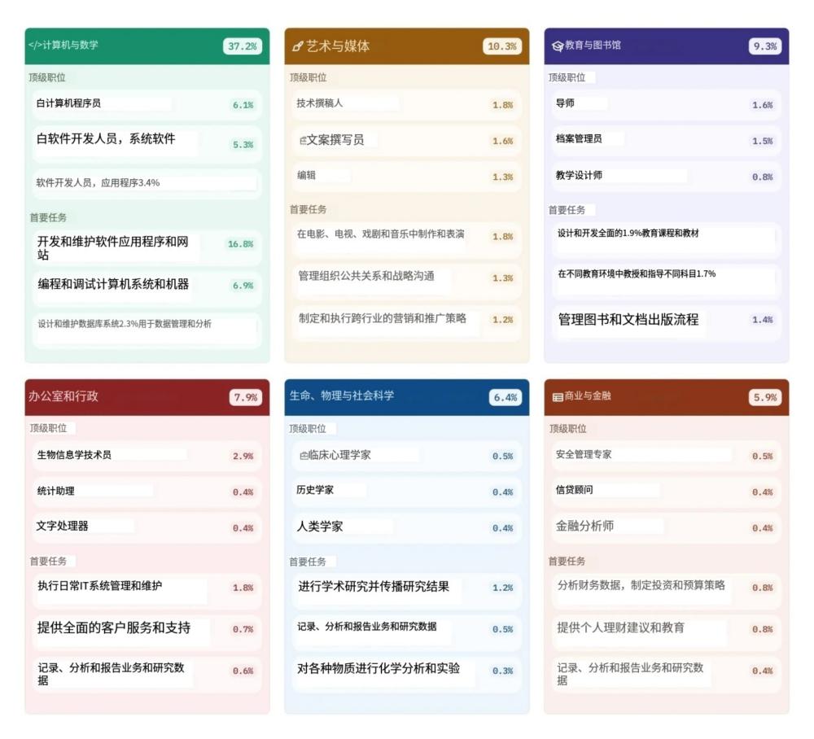The width and height of the screenshot is (814, 739).
Task: Click the brush icon beside 艺术与媒体
Action: point(297,46)
